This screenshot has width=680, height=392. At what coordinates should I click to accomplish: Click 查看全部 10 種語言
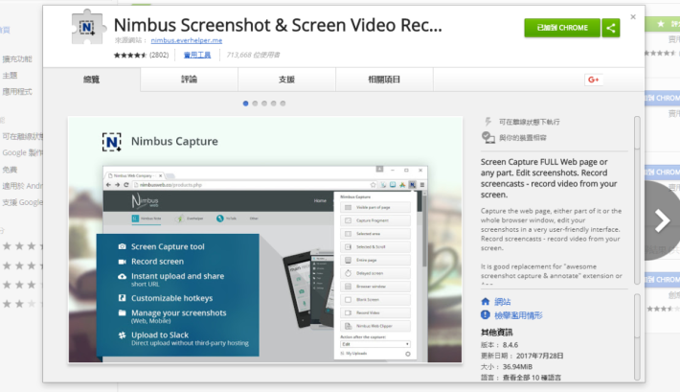pyautogui.click(x=532, y=378)
